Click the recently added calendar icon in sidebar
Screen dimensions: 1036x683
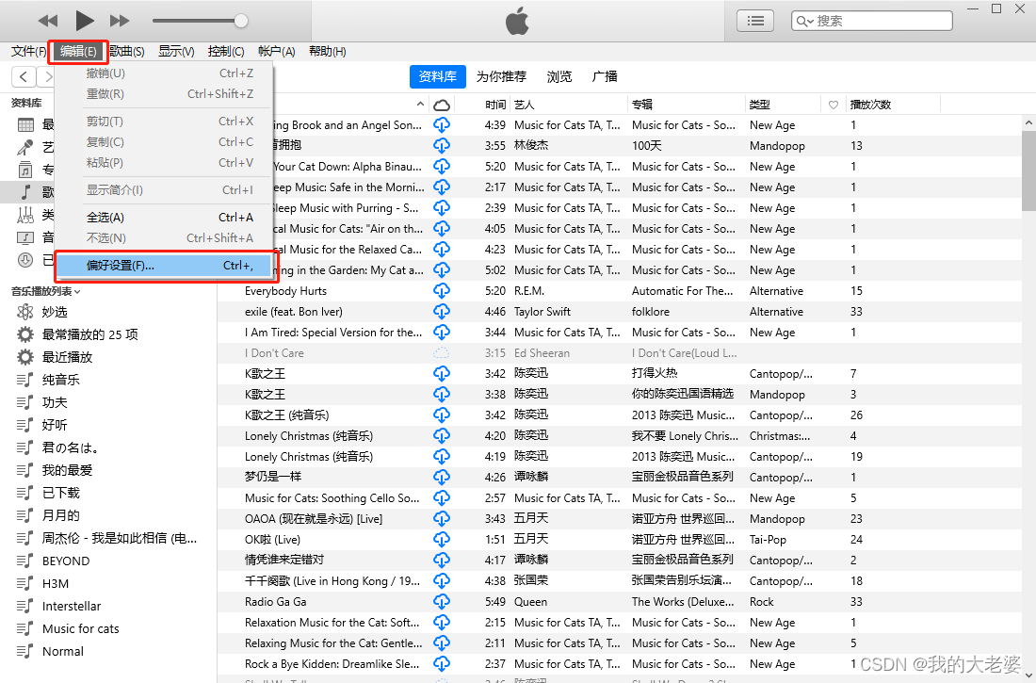pyautogui.click(x=25, y=124)
